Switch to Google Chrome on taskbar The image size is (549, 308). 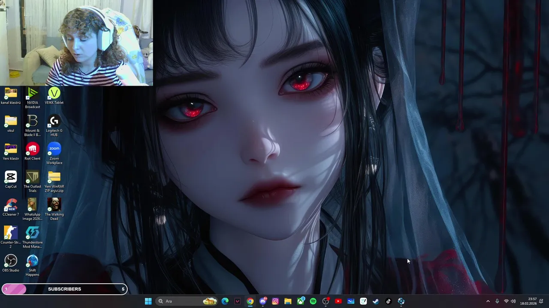click(x=250, y=301)
